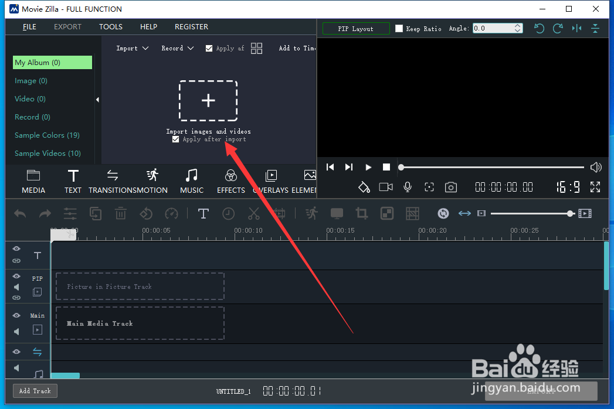This screenshot has height=409, width=614.
Task: Click the focus frame capture icon
Action: (x=429, y=187)
